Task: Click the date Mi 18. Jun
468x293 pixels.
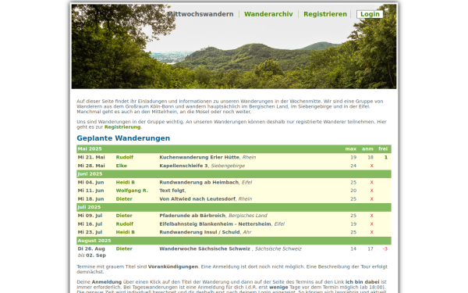Action: coord(90,198)
